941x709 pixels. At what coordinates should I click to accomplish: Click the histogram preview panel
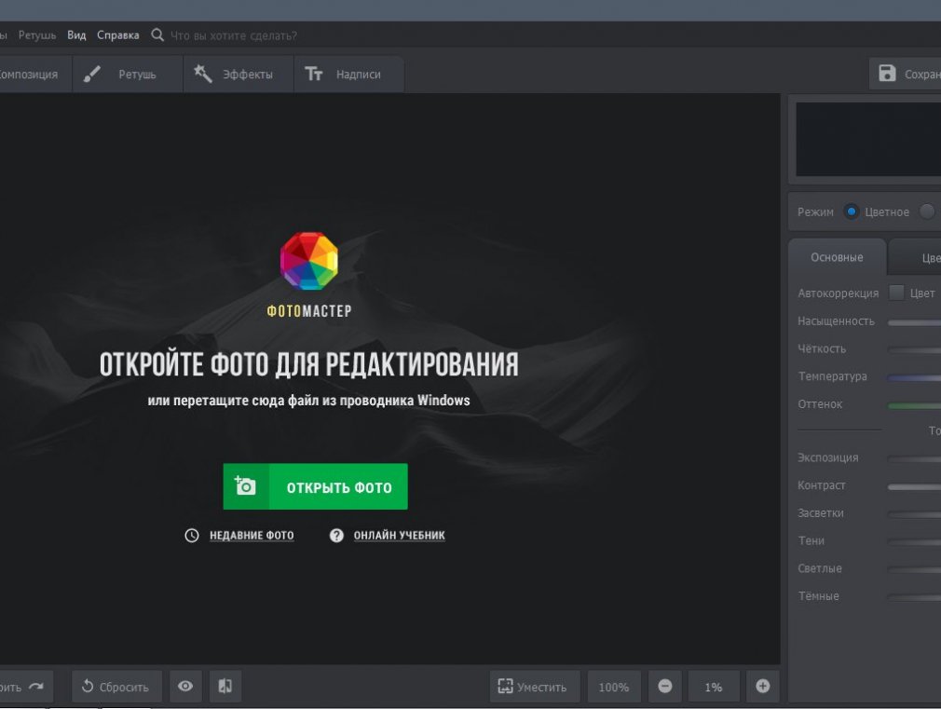point(868,139)
